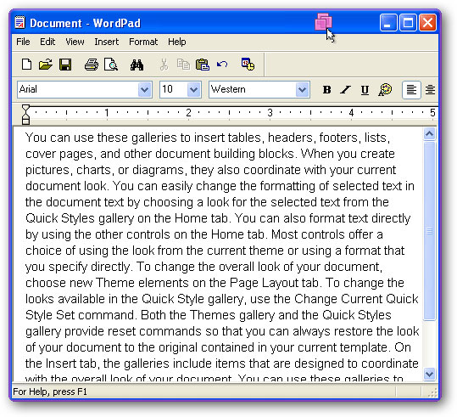
Task: Copy selection with the copy icon
Action: pyautogui.click(x=183, y=65)
